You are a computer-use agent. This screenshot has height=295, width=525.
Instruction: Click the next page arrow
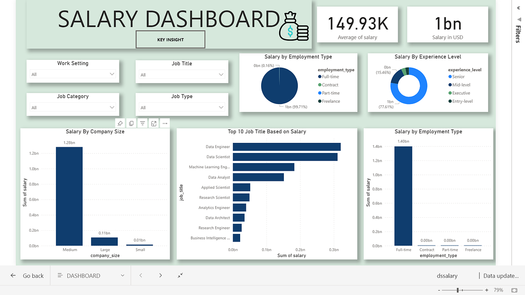[161, 276]
